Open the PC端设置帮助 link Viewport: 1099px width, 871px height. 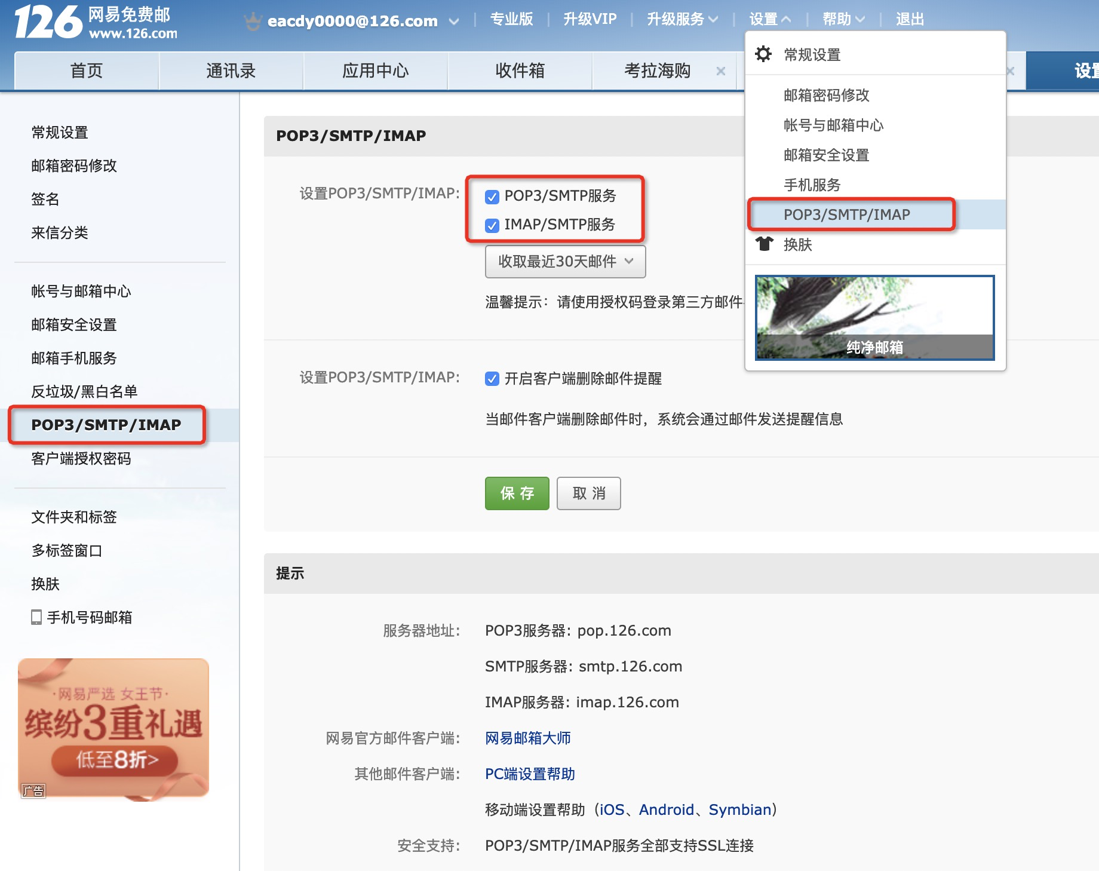pyautogui.click(x=529, y=774)
